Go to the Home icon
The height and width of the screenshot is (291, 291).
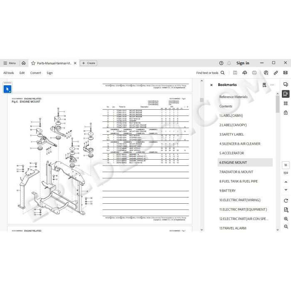pyautogui.click(x=24, y=63)
